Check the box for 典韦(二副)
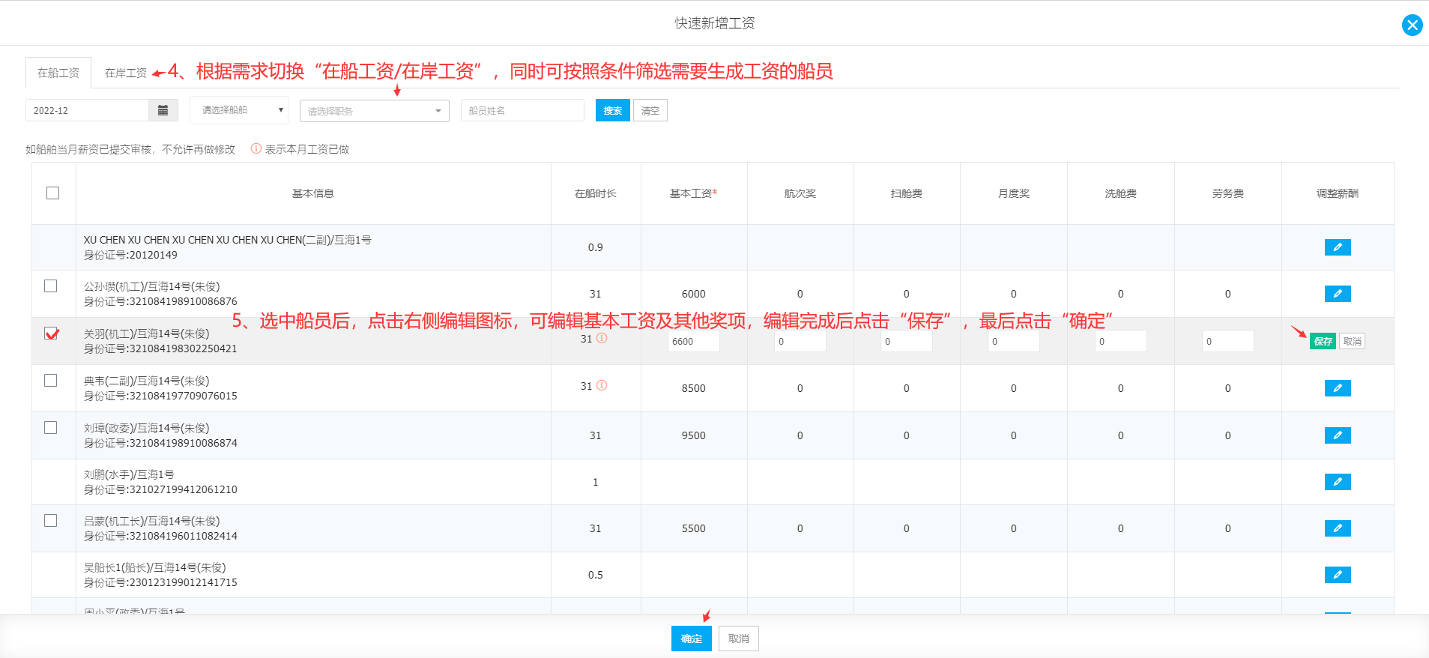 pyautogui.click(x=50, y=380)
